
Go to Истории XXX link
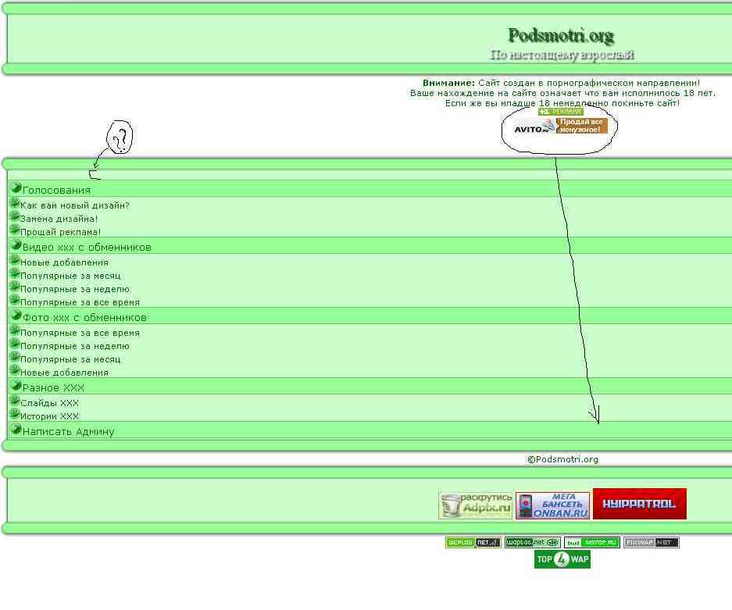(x=50, y=416)
